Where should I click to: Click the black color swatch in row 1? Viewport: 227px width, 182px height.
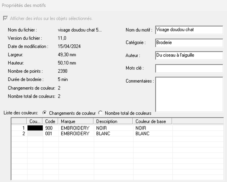35,128
